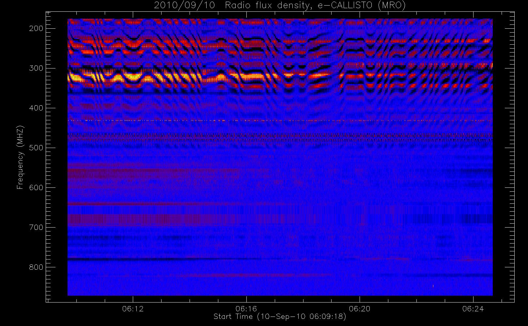This screenshot has height=326, width=528.
Task: Click the 06:20 time tick label
Action: (x=360, y=309)
